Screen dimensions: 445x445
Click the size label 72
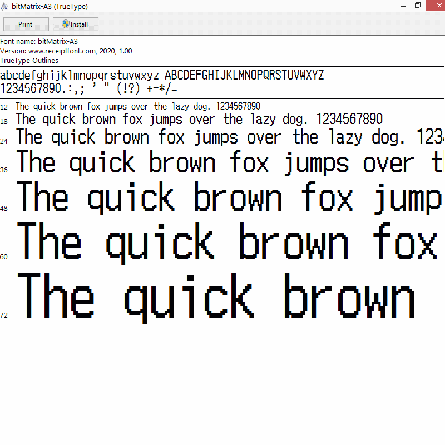click(x=4, y=315)
